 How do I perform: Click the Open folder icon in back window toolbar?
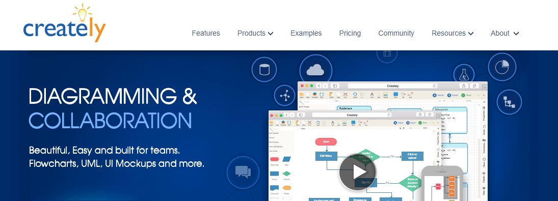tap(301, 95)
